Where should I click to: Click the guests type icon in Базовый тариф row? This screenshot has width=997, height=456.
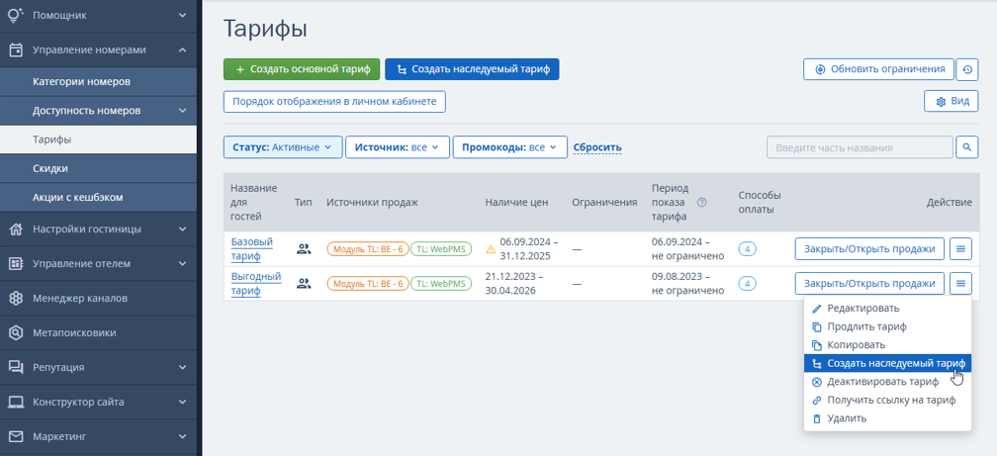click(304, 249)
